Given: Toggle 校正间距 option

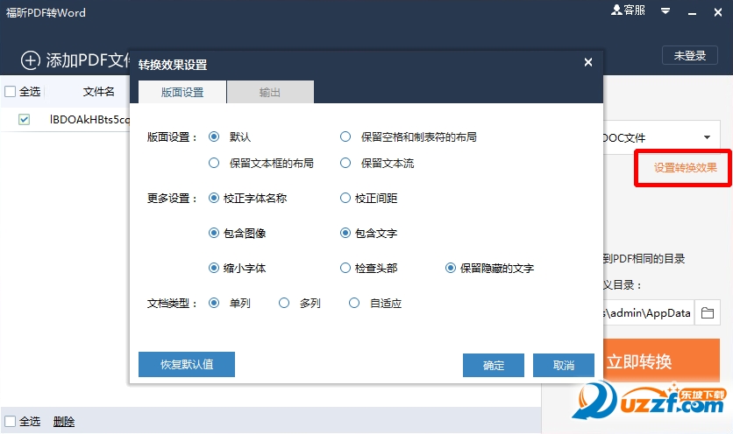Looking at the screenshot, I should pos(345,198).
